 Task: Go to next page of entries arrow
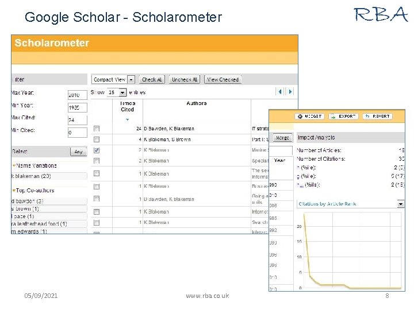pos(290,92)
